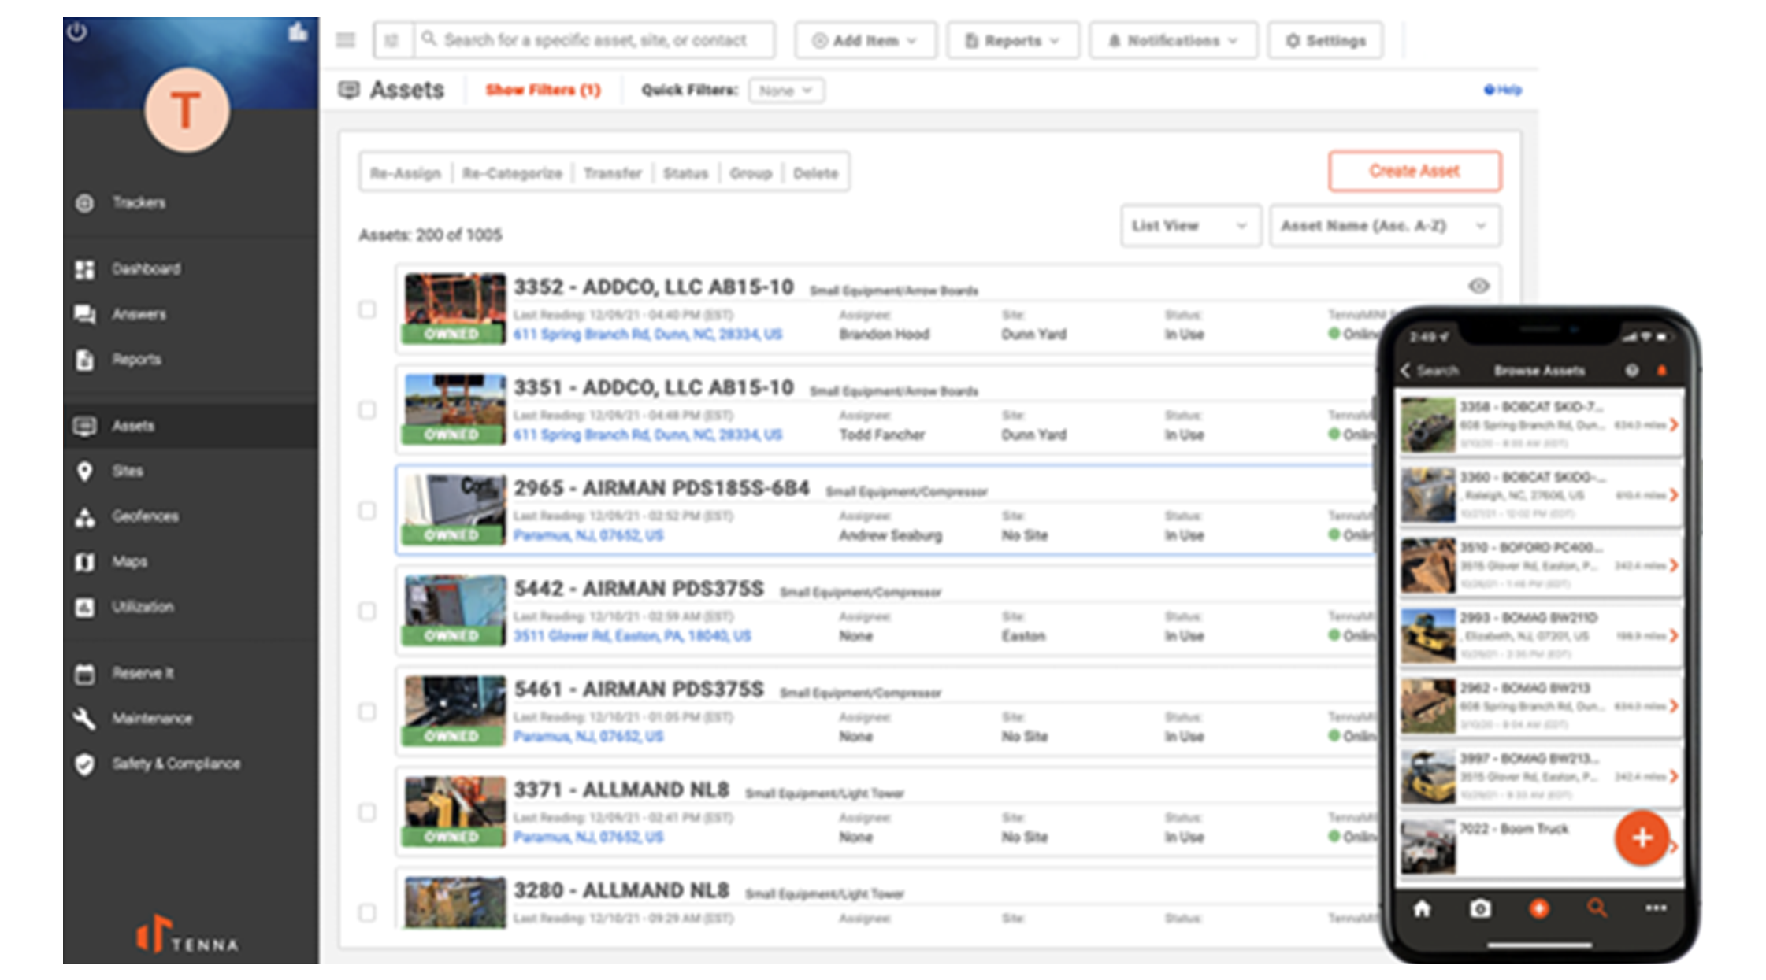Tap the camera icon on phone
This screenshot has width=1766, height=980.
coord(1480,909)
